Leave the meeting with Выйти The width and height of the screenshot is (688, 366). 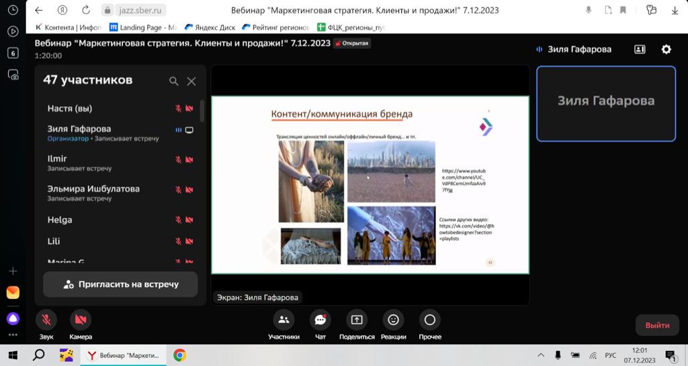[657, 325]
